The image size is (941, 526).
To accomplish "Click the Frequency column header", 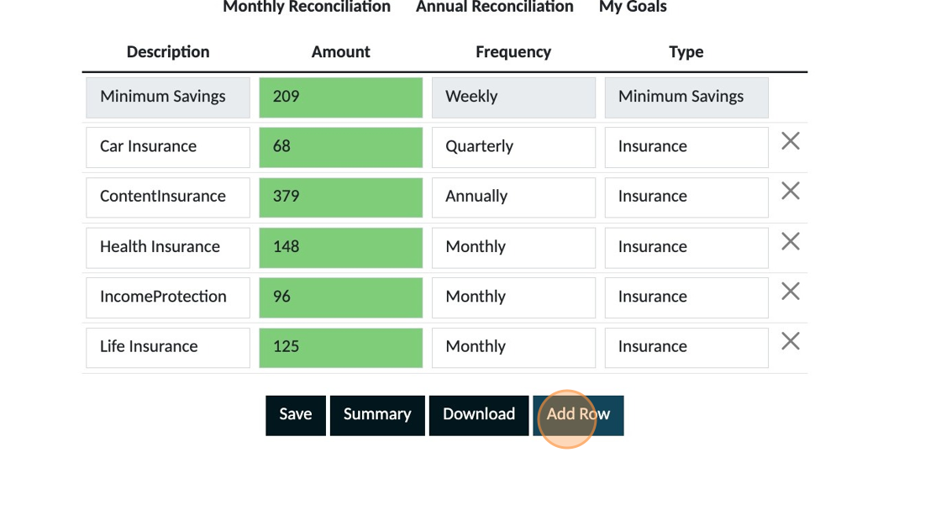I will (513, 52).
